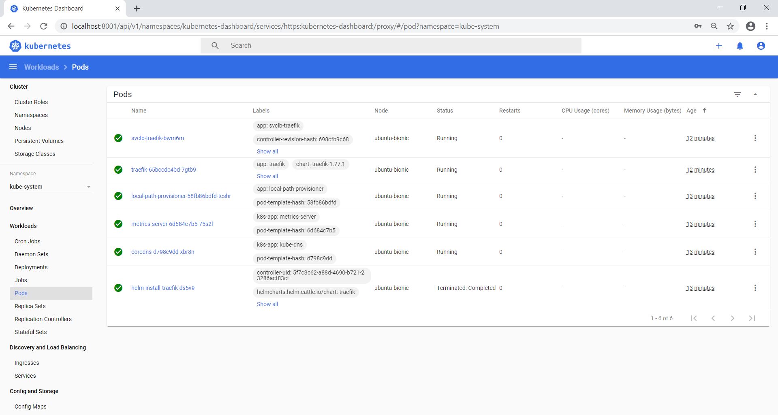Click the filter icon in Pods card
The height and width of the screenshot is (415, 778).
[x=737, y=94]
